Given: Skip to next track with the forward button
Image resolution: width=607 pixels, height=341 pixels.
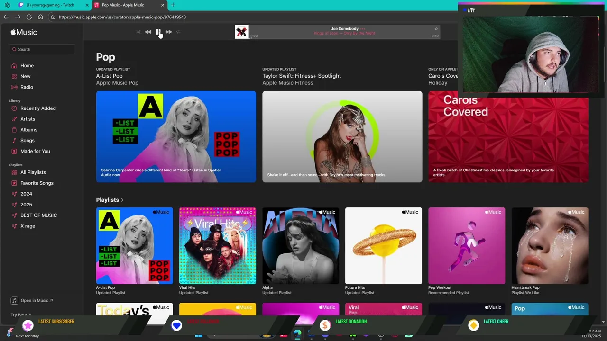Looking at the screenshot, I should [168, 32].
